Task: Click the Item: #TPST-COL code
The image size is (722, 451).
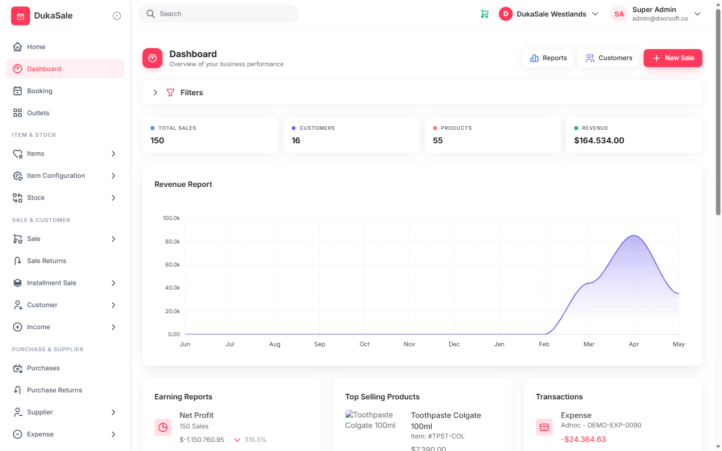Action: pos(438,436)
